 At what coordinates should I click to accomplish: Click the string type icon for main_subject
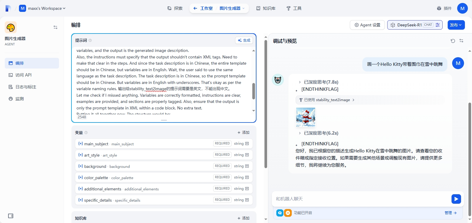pos(247,144)
